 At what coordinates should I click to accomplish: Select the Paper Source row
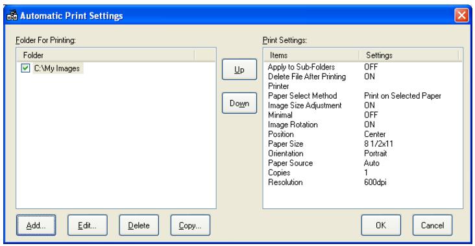click(x=362, y=163)
